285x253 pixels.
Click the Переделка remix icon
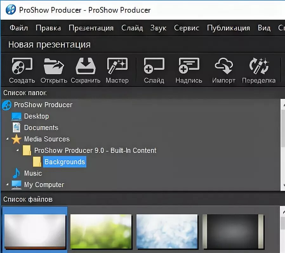[259, 66]
